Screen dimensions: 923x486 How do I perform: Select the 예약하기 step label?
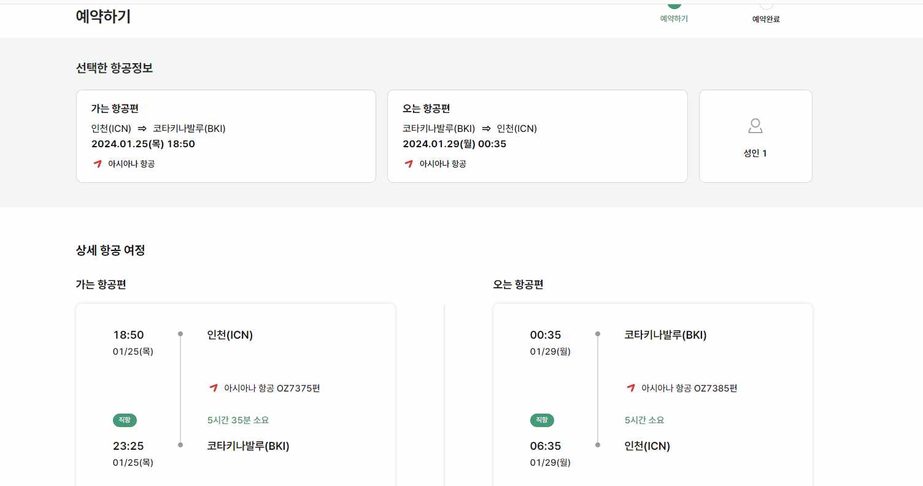673,18
